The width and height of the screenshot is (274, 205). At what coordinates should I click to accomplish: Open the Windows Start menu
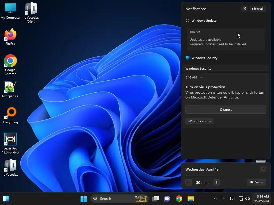(x=83, y=199)
